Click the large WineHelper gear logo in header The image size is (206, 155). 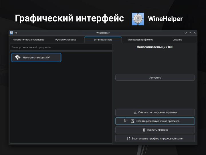[138, 19]
